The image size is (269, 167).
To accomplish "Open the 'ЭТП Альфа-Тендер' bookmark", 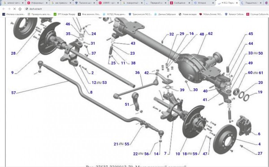I will point(64,14).
